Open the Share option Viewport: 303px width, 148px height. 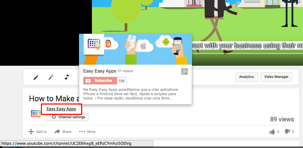point(63,131)
